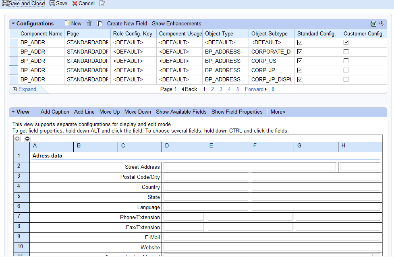
Task: Click the black minus icon above grid
Action: (27, 139)
